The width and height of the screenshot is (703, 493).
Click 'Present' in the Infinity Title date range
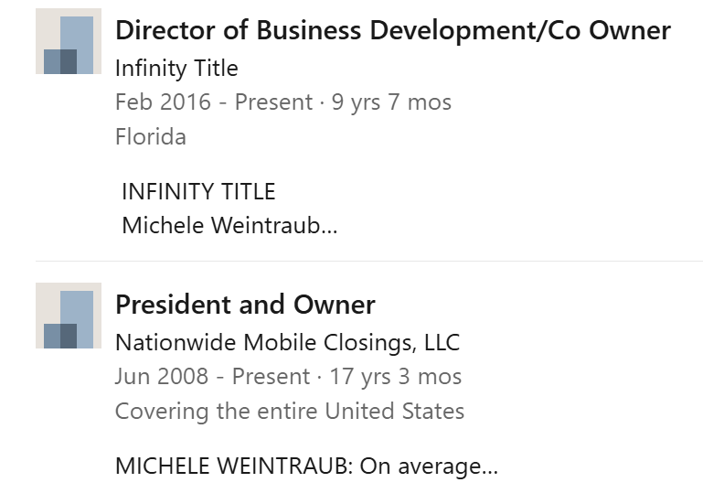coord(273,102)
